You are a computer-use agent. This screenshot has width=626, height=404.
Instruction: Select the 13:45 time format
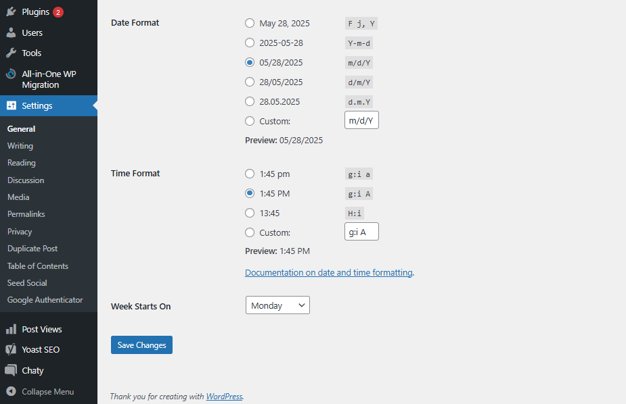[250, 213]
